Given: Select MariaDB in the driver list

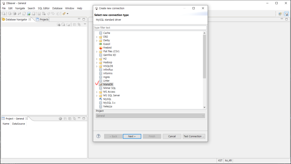Looking at the screenshot, I should 108,84.
